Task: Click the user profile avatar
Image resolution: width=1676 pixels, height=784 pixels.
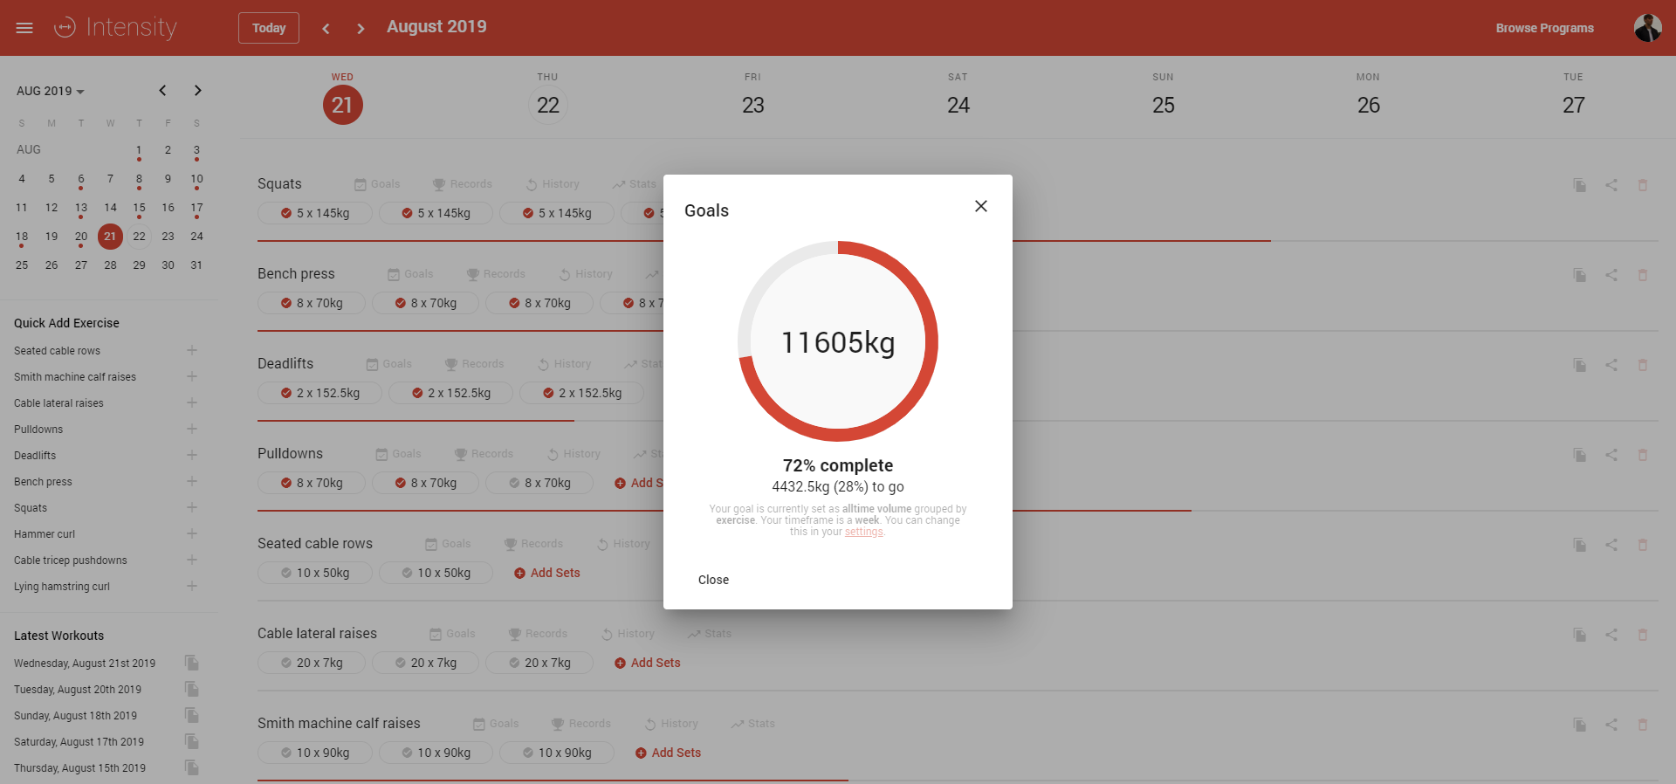Action: pos(1647,28)
